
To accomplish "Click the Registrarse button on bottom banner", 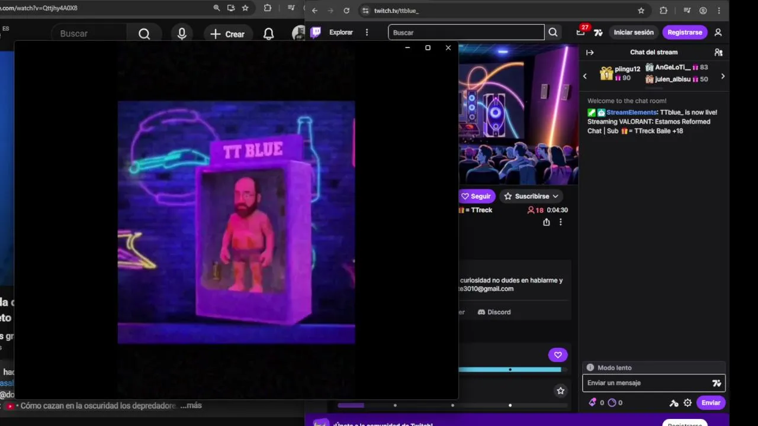I will [x=685, y=423].
